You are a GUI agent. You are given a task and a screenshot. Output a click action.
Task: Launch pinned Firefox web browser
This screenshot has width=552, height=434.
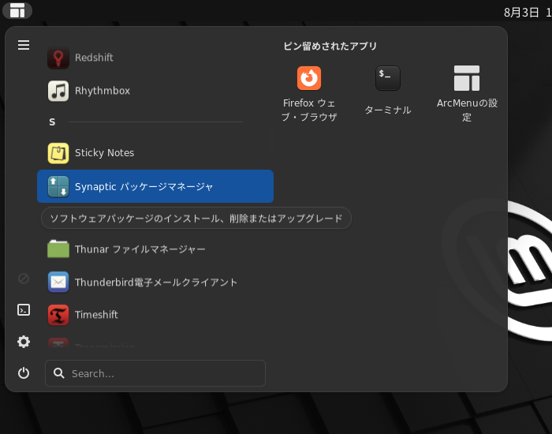[309, 93]
